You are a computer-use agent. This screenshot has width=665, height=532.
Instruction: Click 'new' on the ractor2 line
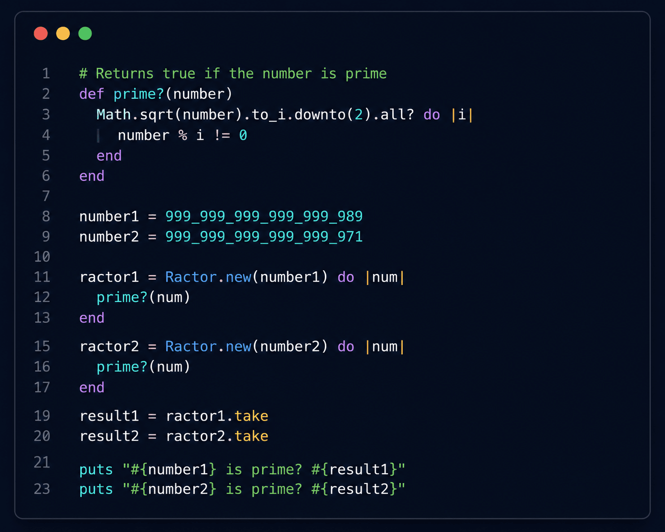pyautogui.click(x=238, y=347)
